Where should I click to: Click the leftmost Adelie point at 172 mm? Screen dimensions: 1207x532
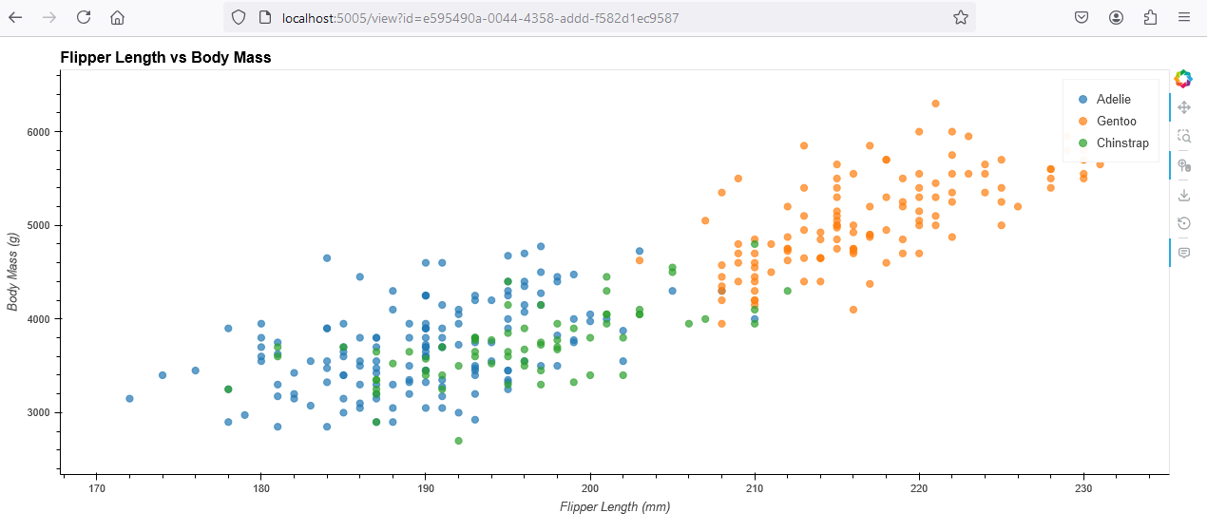pos(129,399)
